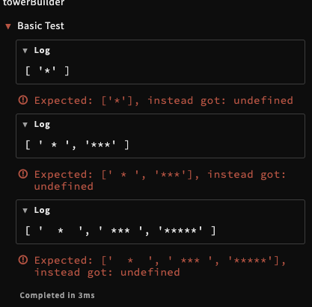This screenshot has width=312, height=307.
Task: Collapse the Log triangle above [ '*' ]
Action: coord(25,51)
